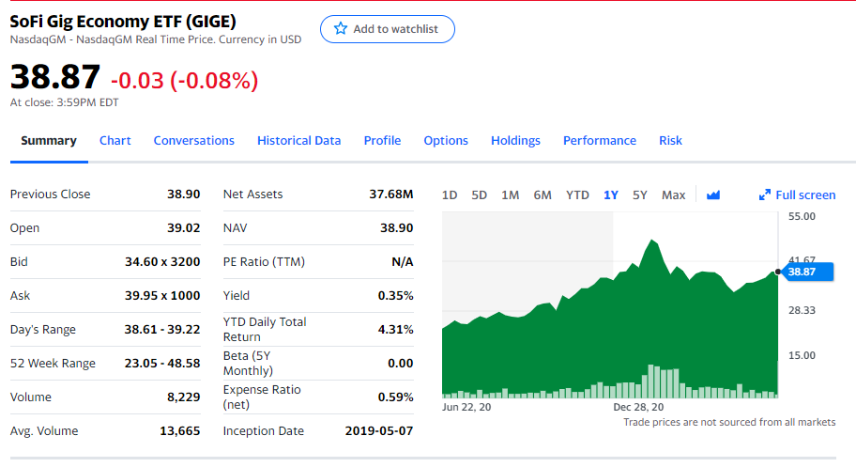Open the Performance tab
The height and width of the screenshot is (467, 856).
coord(600,141)
